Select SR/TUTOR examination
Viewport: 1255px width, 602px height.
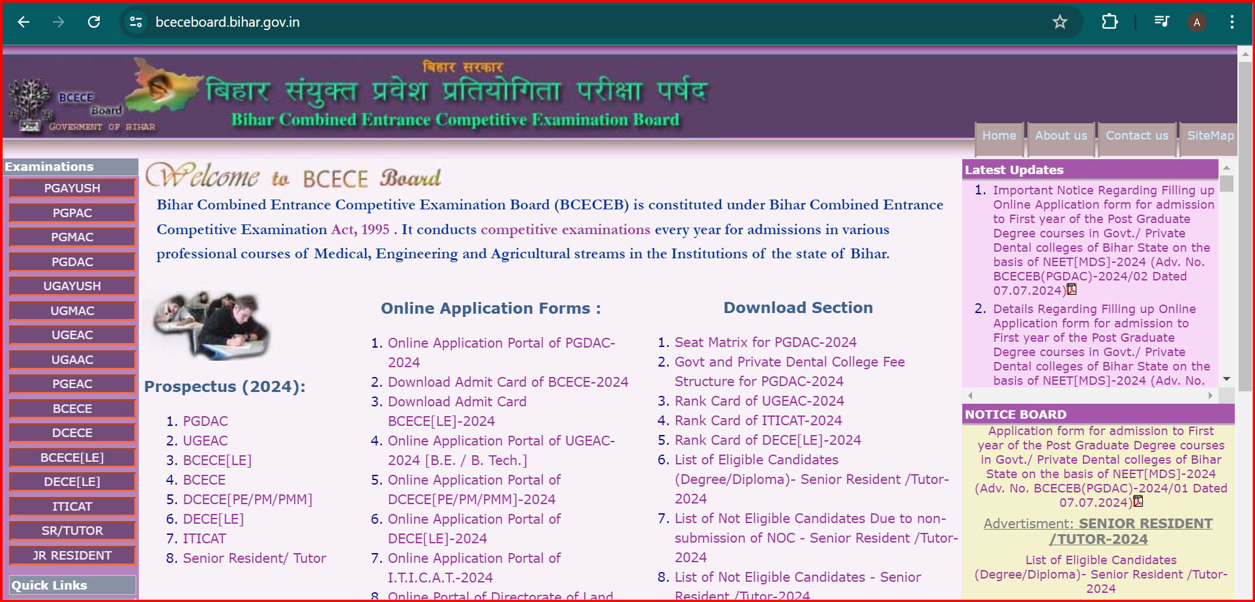coord(72,531)
